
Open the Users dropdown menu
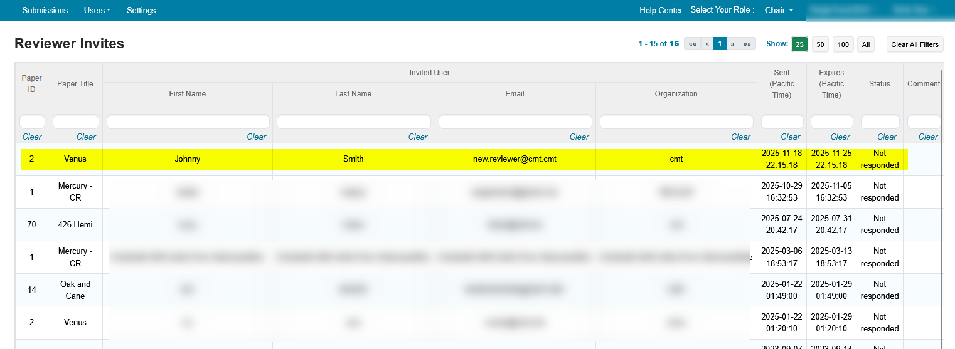[97, 10]
